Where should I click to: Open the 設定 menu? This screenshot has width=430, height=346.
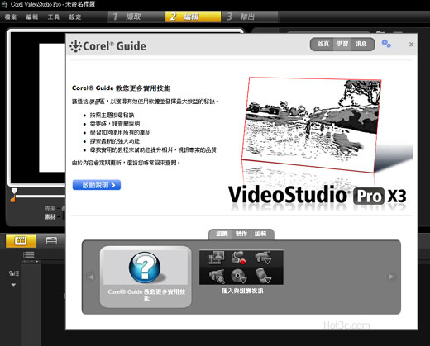[x=75, y=17]
